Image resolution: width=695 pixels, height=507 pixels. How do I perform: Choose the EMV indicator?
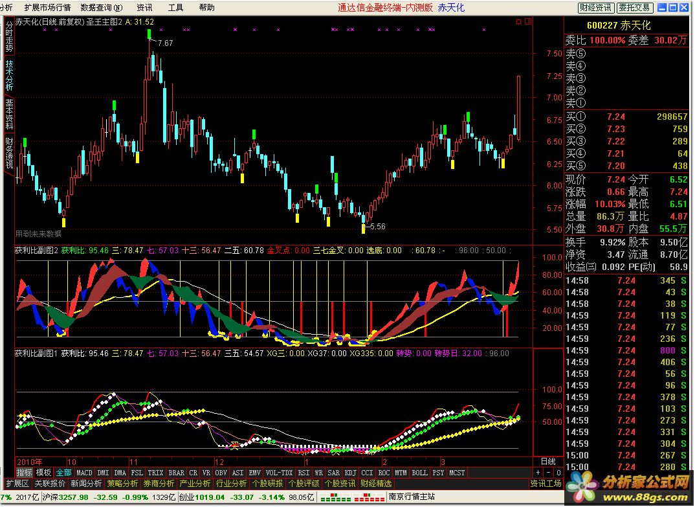coord(254,473)
